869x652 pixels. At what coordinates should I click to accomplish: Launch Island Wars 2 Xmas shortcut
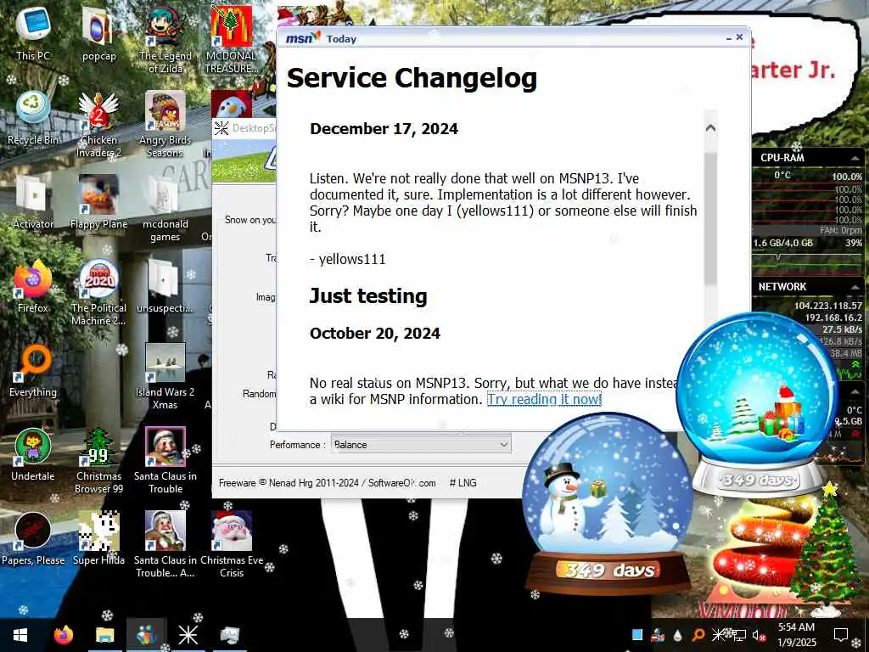click(165, 376)
